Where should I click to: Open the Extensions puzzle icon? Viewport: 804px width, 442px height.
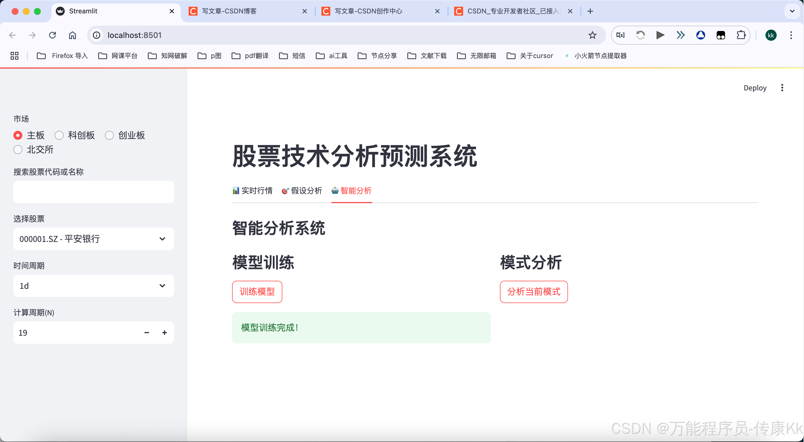(x=741, y=35)
